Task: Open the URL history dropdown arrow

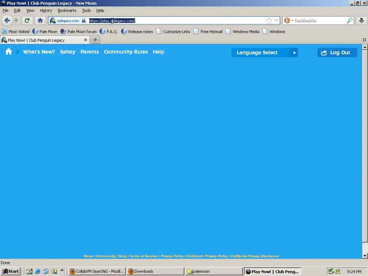Action: pyautogui.click(x=276, y=20)
